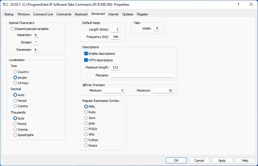
Task: Select am/pm time format
Action: click(x=20, y=77)
